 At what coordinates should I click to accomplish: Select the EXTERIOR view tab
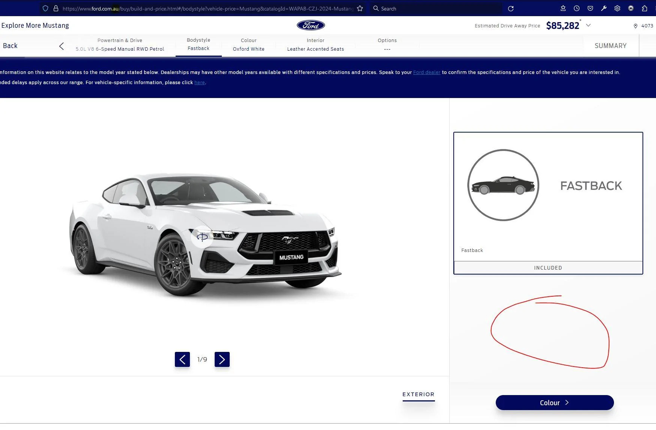418,394
